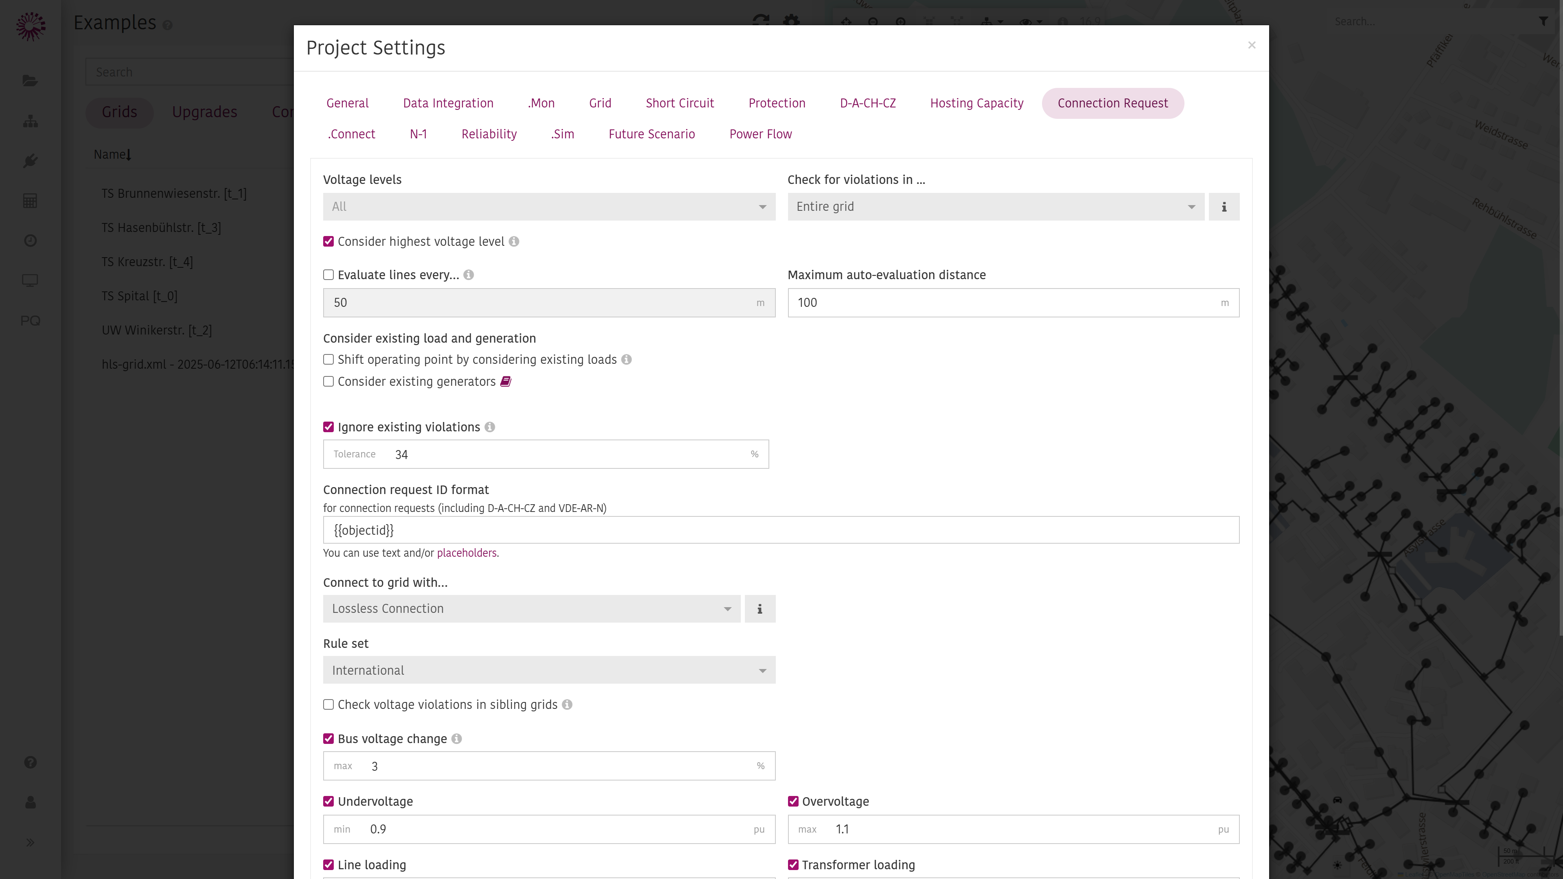Check Consider existing generators
The height and width of the screenshot is (879, 1563).
click(x=328, y=382)
